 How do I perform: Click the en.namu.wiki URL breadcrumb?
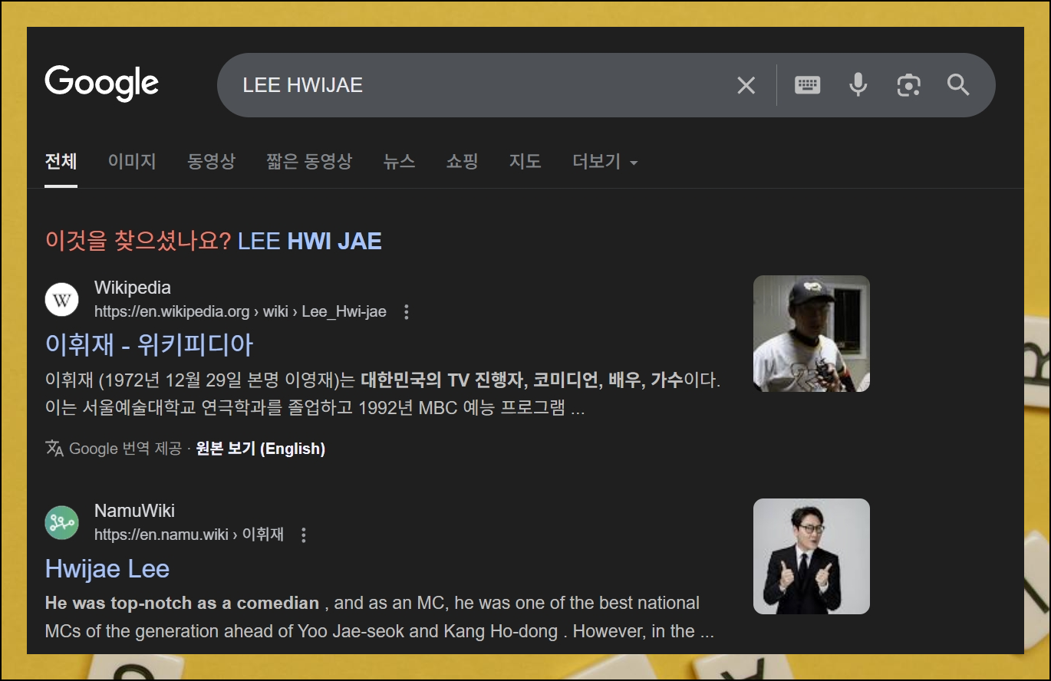189,535
